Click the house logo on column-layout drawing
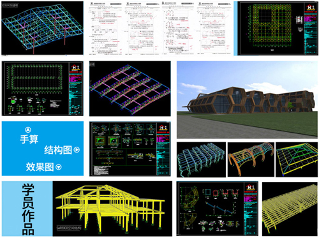 75,68
